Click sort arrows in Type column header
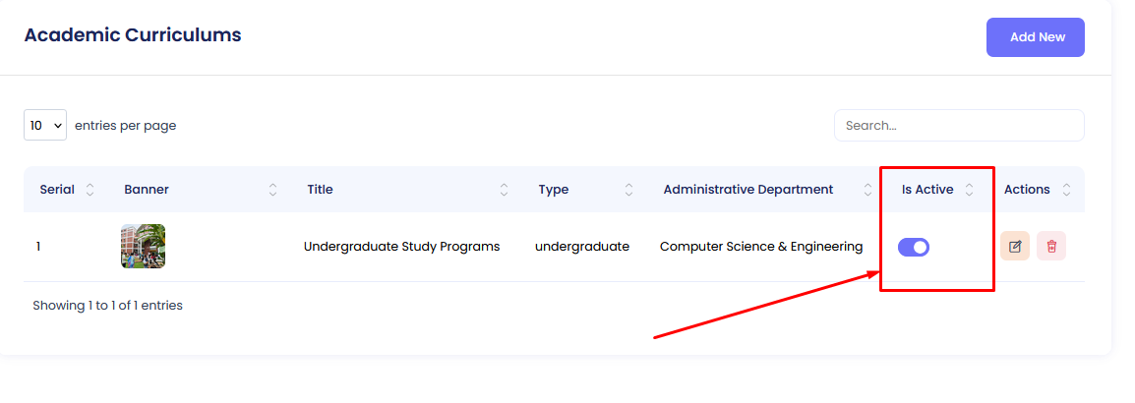The height and width of the screenshot is (403, 1135). point(628,190)
